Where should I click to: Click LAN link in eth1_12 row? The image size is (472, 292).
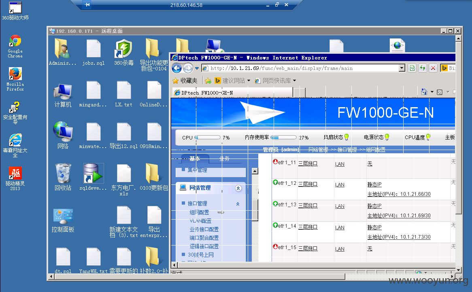[340, 185]
